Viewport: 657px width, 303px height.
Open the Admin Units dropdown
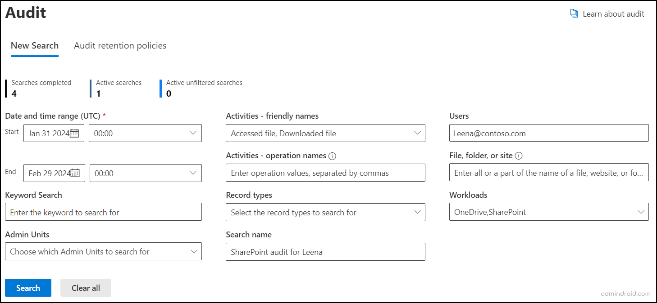pos(194,251)
